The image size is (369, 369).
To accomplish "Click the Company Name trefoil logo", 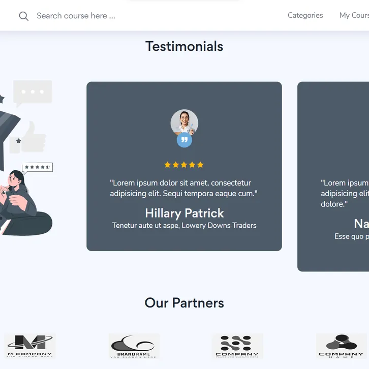I will click(x=341, y=346).
